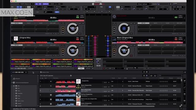Toggle the REC panel button
196x110 pixels.
point(59,4)
